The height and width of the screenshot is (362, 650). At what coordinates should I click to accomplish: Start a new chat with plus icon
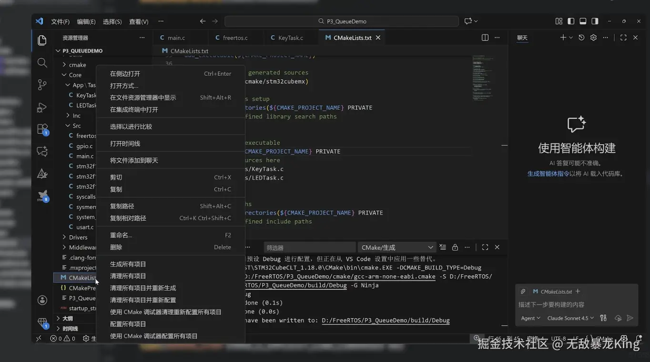(x=563, y=38)
